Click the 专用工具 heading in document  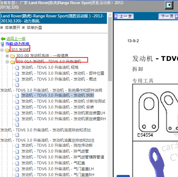pyautogui.click(x=143, y=81)
